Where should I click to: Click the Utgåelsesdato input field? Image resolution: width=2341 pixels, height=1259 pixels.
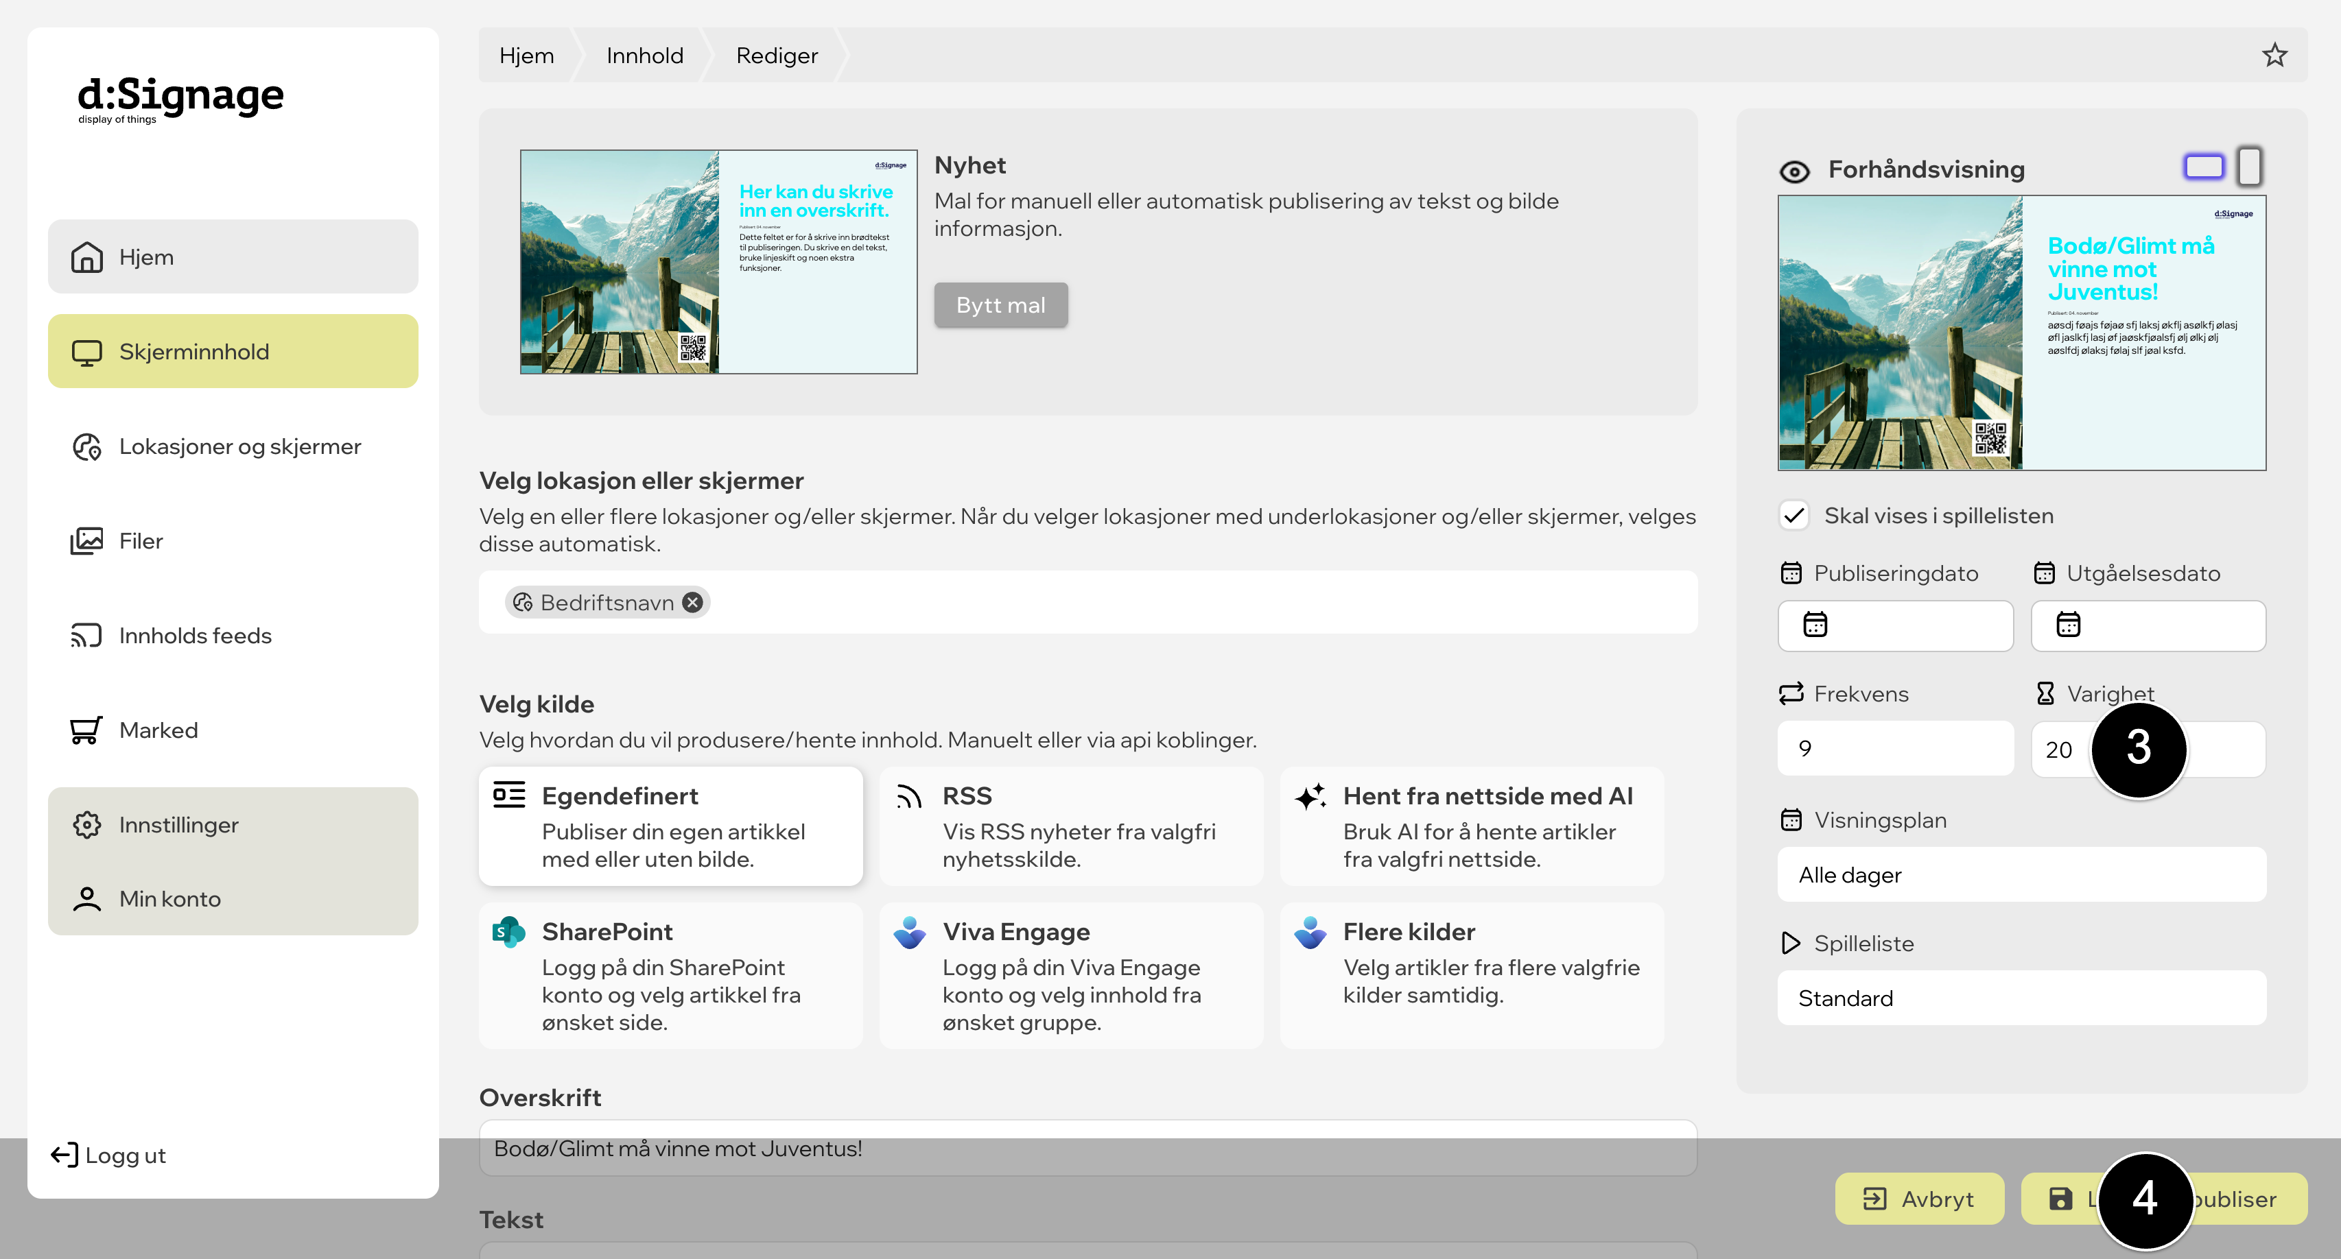pyautogui.click(x=2148, y=625)
